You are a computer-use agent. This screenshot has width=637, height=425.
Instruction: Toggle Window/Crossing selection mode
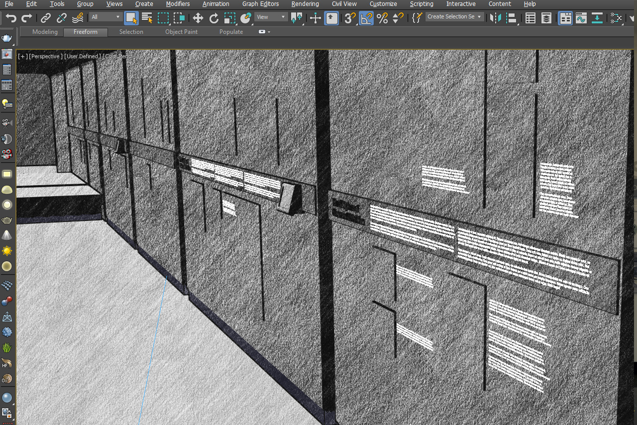pos(179,18)
